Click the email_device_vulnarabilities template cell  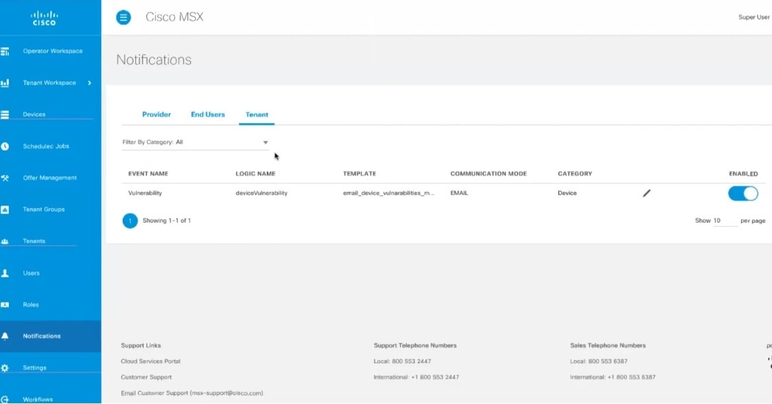pyautogui.click(x=389, y=193)
